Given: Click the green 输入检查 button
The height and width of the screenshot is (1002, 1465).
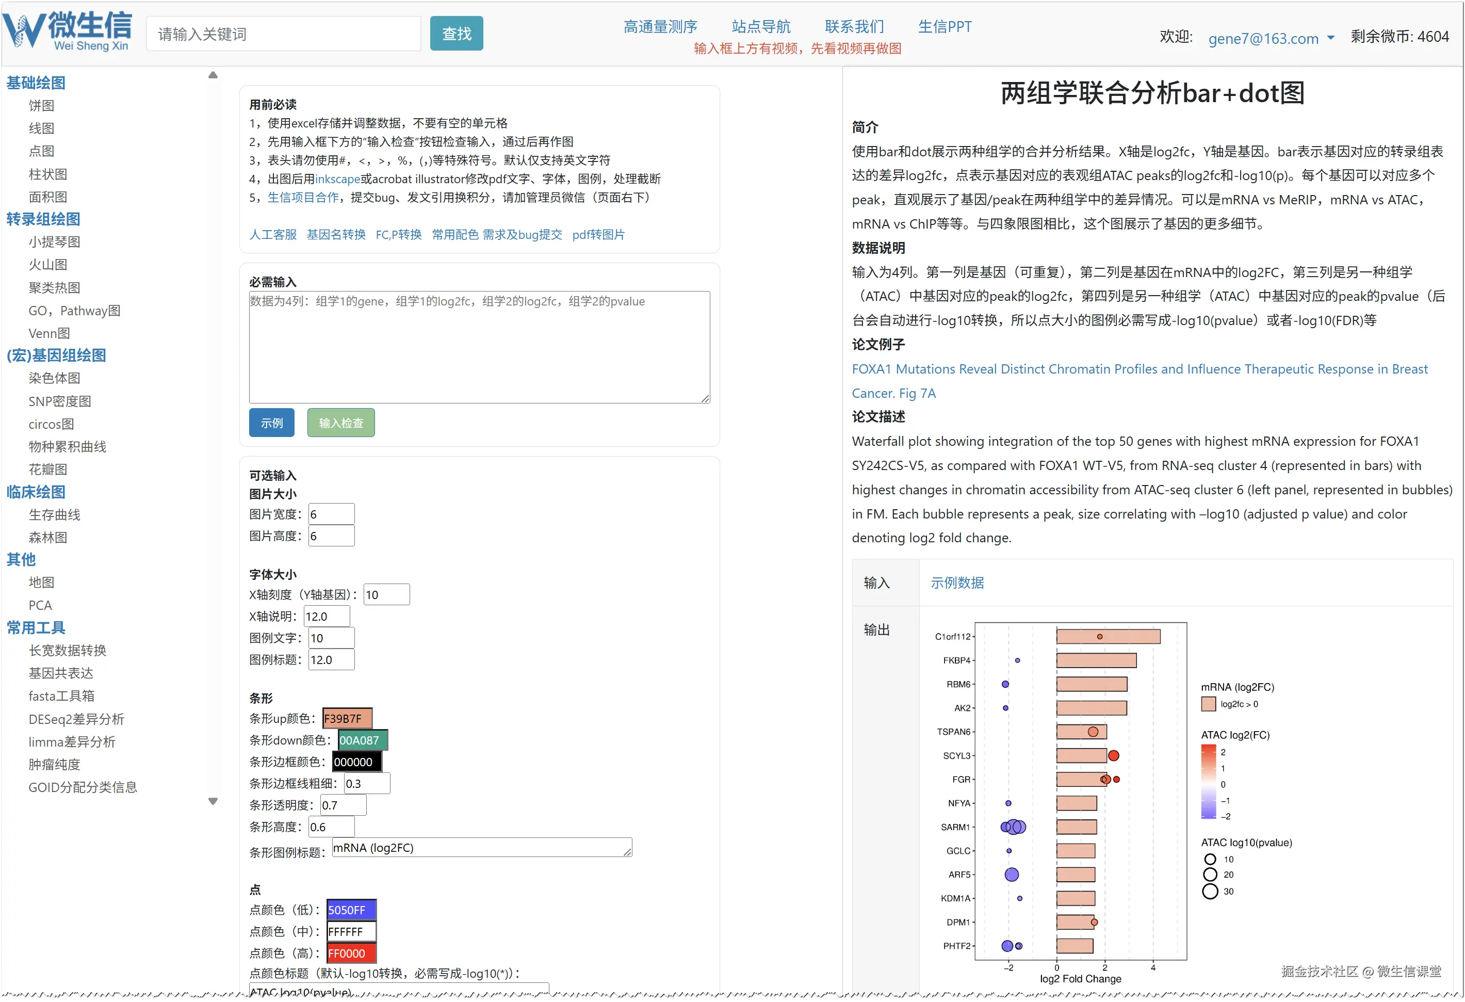Looking at the screenshot, I should [x=341, y=423].
